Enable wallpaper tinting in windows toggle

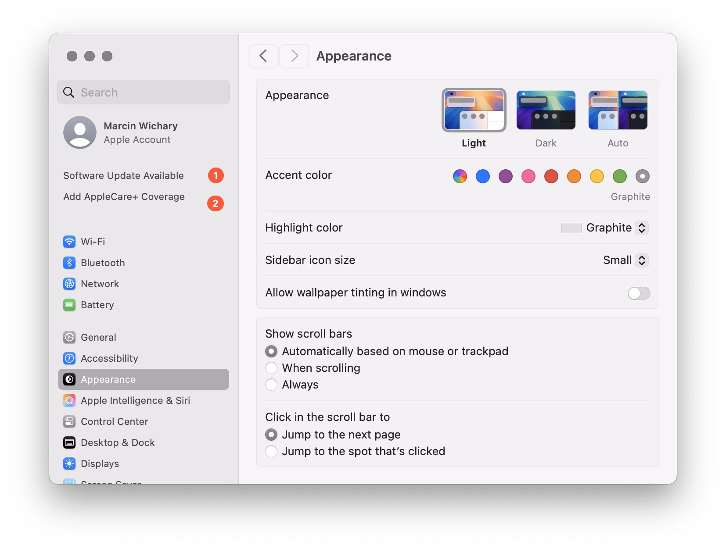pyautogui.click(x=639, y=293)
